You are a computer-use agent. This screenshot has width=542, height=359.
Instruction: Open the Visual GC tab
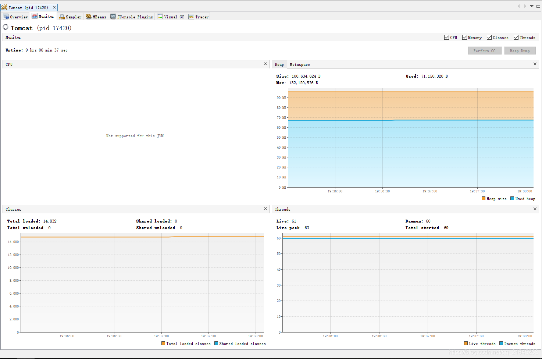[171, 17]
